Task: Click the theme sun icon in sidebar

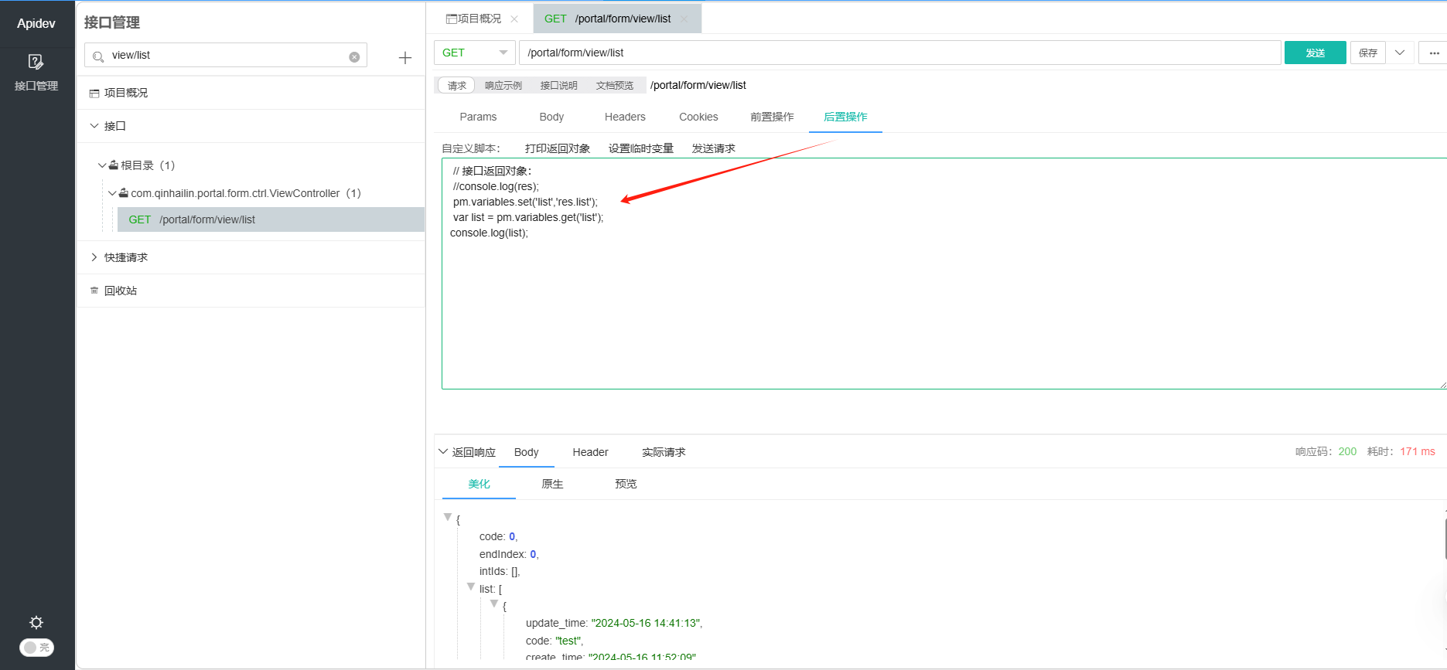Action: [x=36, y=622]
